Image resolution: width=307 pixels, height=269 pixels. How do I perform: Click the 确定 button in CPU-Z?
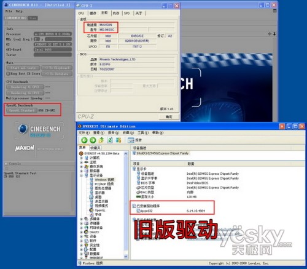pyautogui.click(x=169, y=116)
